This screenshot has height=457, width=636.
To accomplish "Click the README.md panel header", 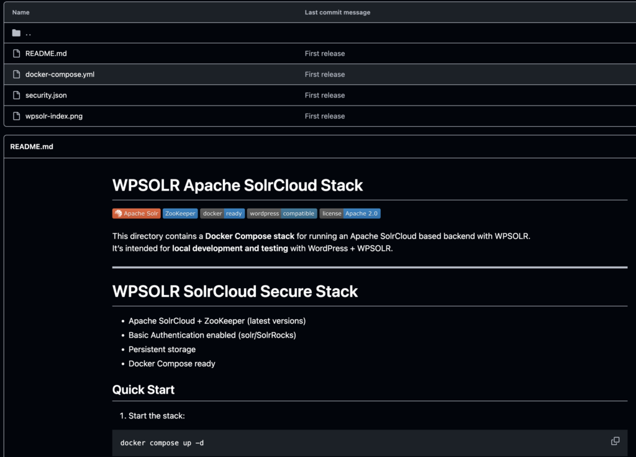I will [x=32, y=147].
